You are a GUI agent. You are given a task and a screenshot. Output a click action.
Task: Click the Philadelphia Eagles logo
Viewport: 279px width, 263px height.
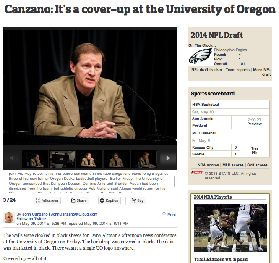tap(201, 56)
